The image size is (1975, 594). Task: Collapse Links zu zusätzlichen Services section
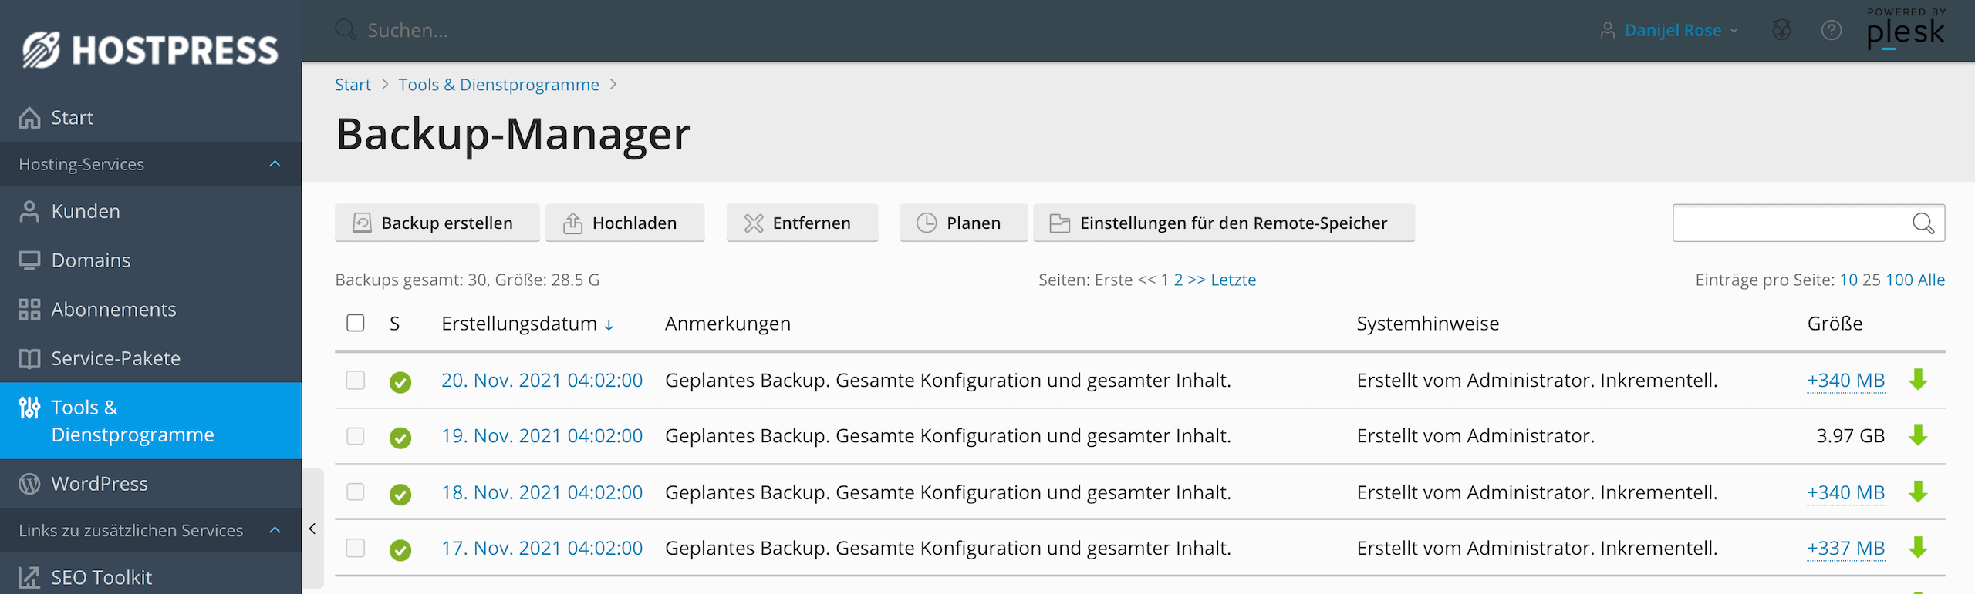click(275, 530)
